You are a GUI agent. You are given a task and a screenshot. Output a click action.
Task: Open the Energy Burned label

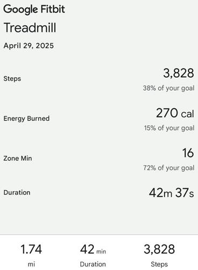26,118
